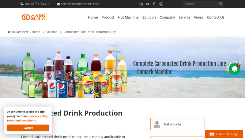Click the email envelope icon beside sales address
The image size is (245, 138).
point(59,4)
